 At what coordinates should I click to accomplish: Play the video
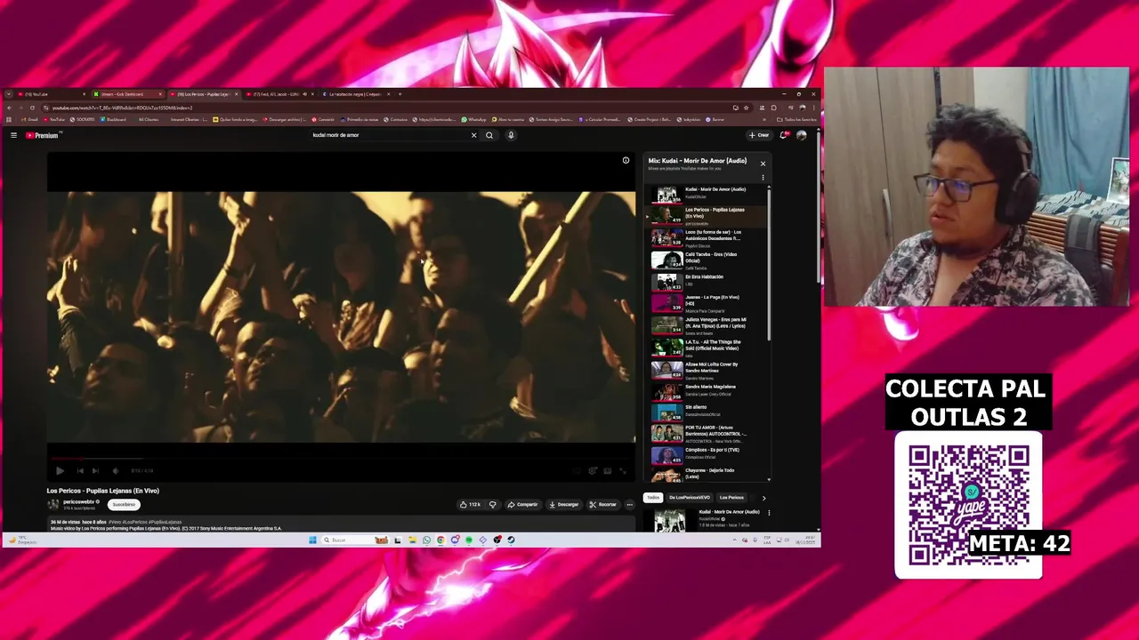point(60,471)
